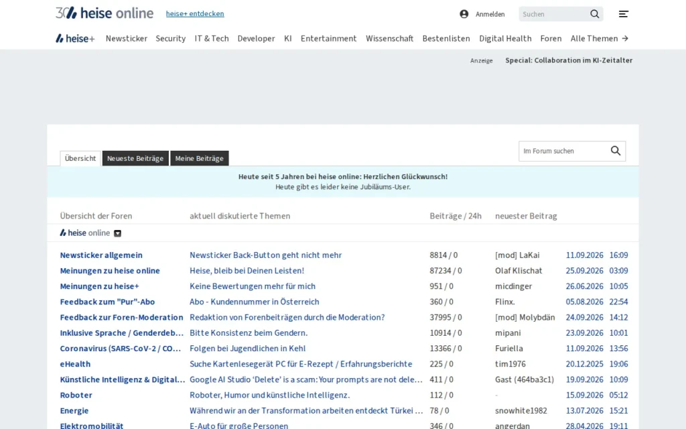Open the Newsticker allgemein forum
This screenshot has width=686, height=429.
(101, 255)
